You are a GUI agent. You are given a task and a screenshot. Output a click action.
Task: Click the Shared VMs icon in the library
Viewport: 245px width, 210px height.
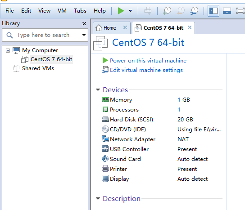pos(16,68)
